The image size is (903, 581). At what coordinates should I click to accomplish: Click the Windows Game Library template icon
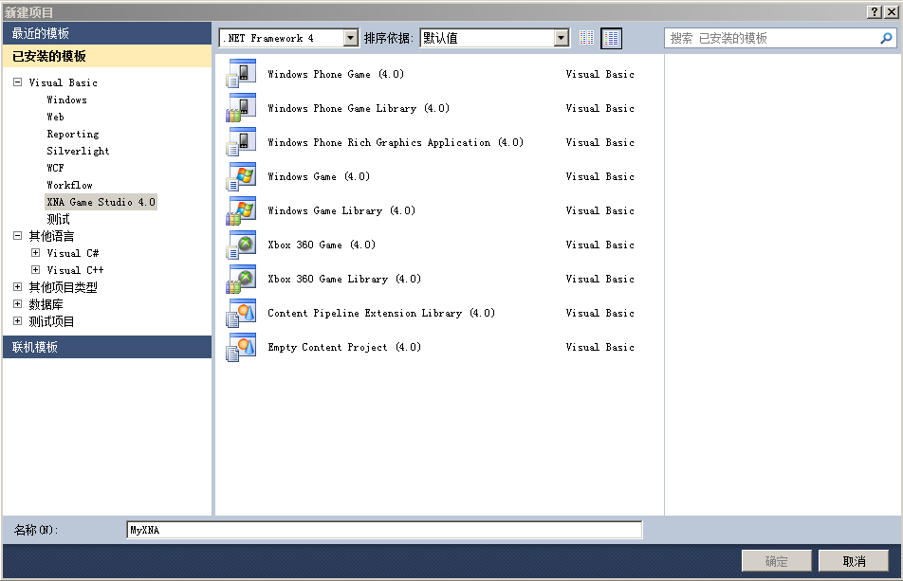[241, 210]
